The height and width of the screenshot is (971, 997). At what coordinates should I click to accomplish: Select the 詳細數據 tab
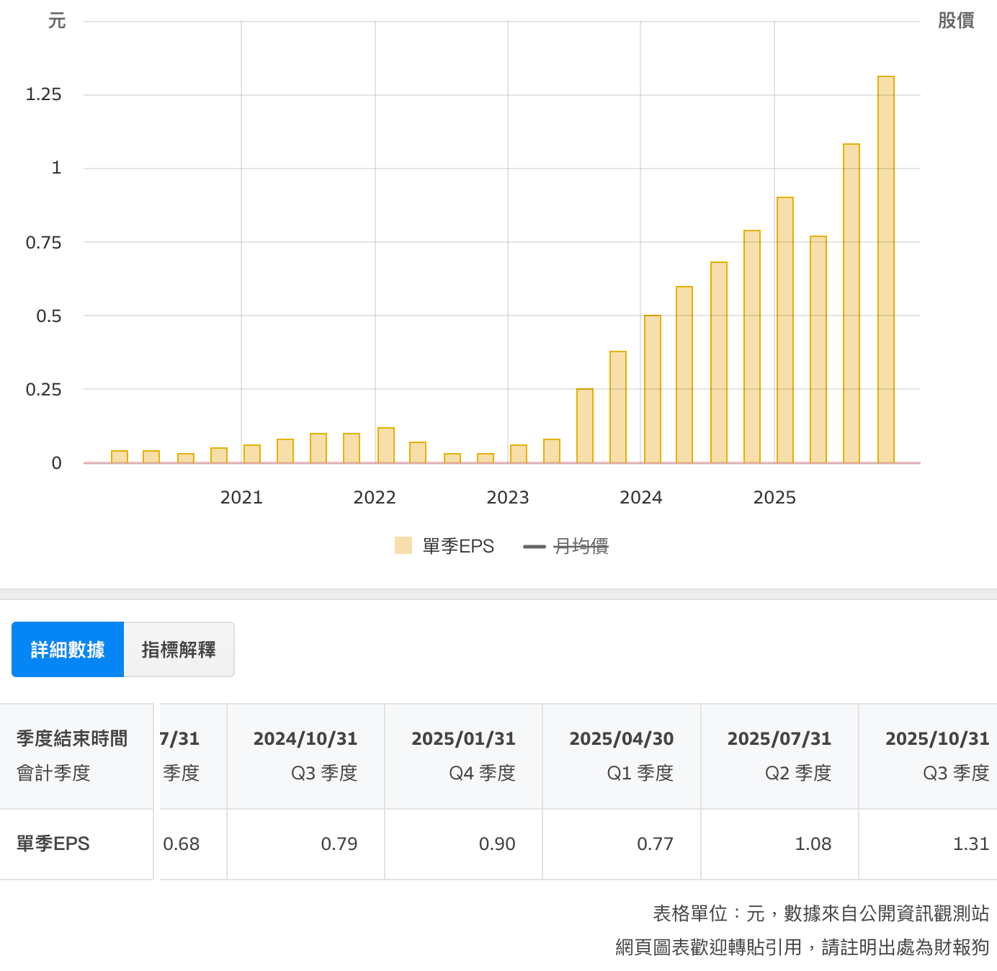(68, 649)
